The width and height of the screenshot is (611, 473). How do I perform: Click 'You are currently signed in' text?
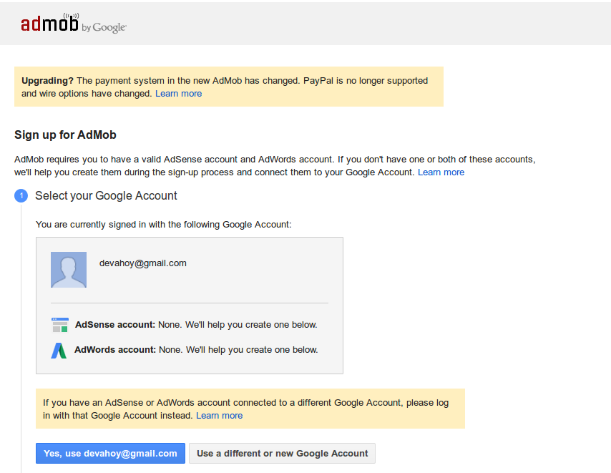pos(164,225)
